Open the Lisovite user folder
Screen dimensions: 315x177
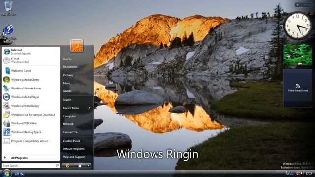point(67,59)
